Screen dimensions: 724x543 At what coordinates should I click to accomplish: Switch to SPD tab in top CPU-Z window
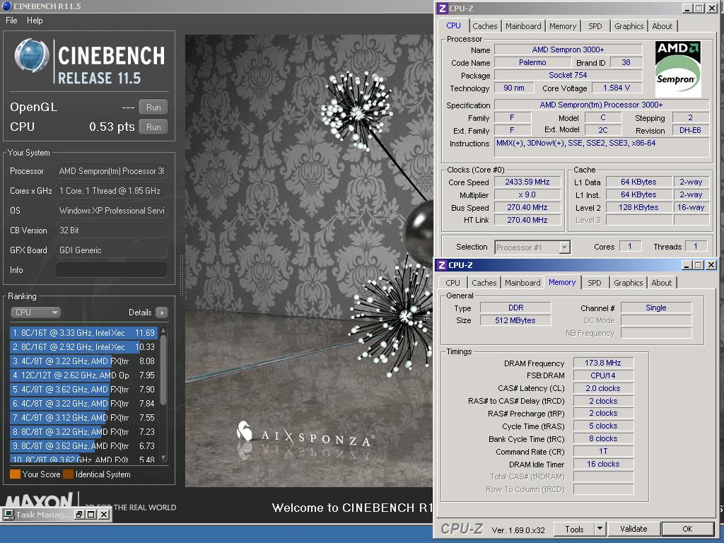[x=595, y=26]
